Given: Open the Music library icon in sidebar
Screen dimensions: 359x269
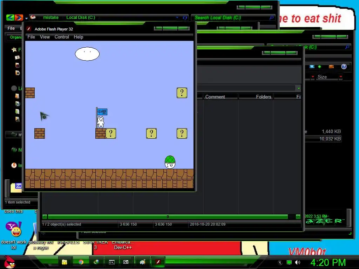Looking at the screenshot, I should [18, 104].
